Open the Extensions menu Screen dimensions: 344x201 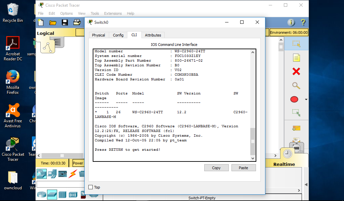pos(113,13)
